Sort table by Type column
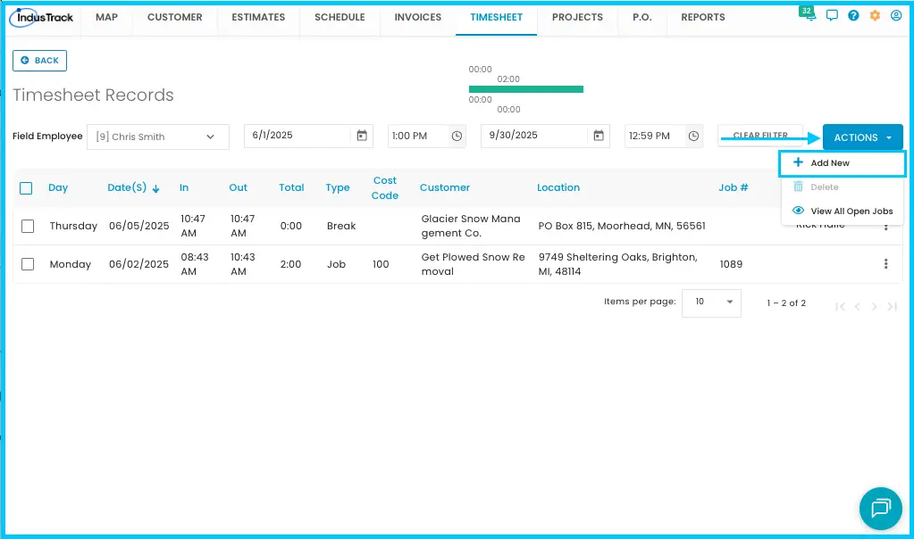This screenshot has height=539, width=914. click(x=338, y=187)
